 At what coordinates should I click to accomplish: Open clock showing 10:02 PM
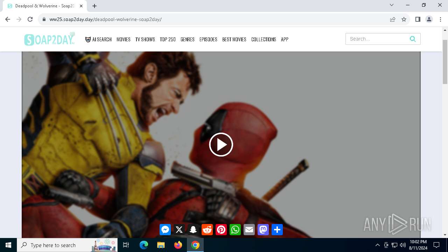418,245
